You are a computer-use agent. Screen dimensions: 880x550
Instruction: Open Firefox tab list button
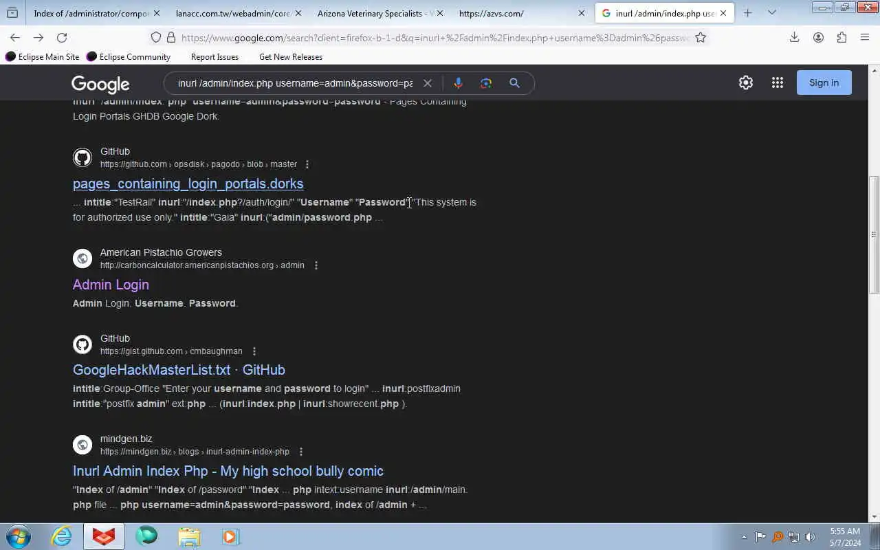[12, 13]
